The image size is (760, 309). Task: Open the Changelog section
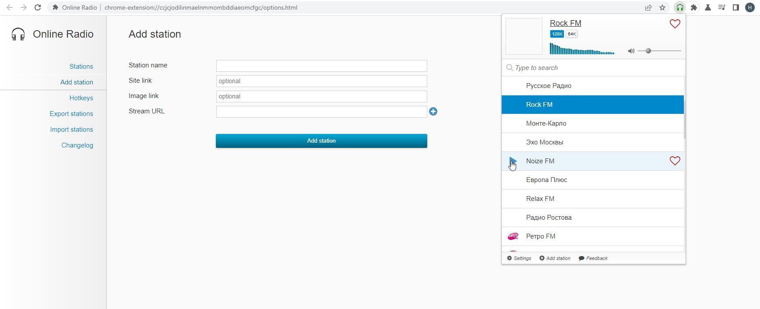tap(77, 145)
